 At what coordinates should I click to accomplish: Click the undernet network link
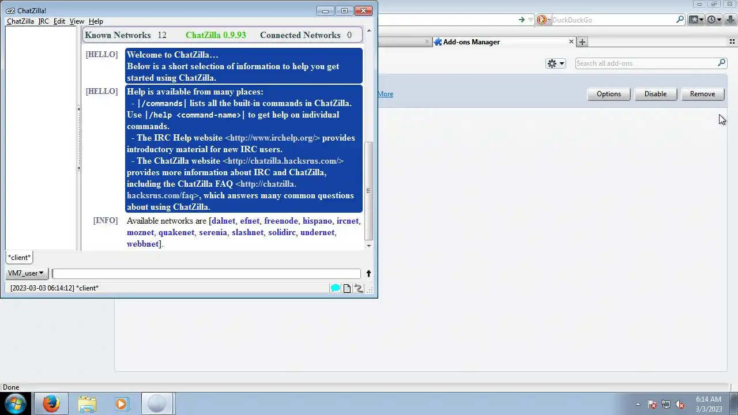point(318,232)
